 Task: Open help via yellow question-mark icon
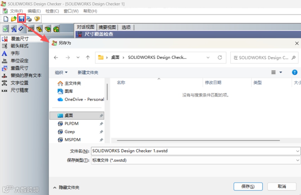[x=37, y=19]
